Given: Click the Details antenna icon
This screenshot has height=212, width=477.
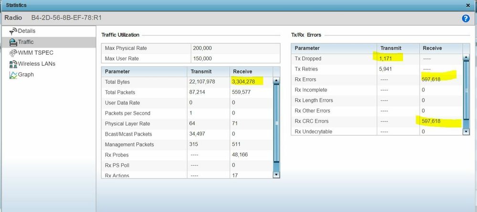Looking at the screenshot, I should click(13, 31).
